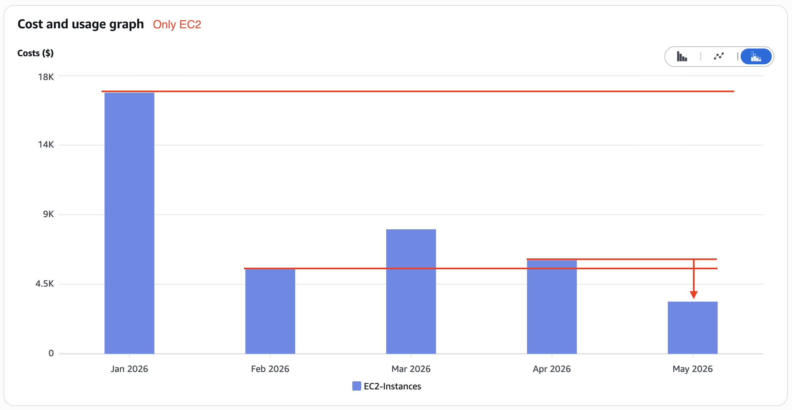The image size is (792, 410).
Task: Click the 'Apr 2026' x-axis label
Action: pos(552,369)
